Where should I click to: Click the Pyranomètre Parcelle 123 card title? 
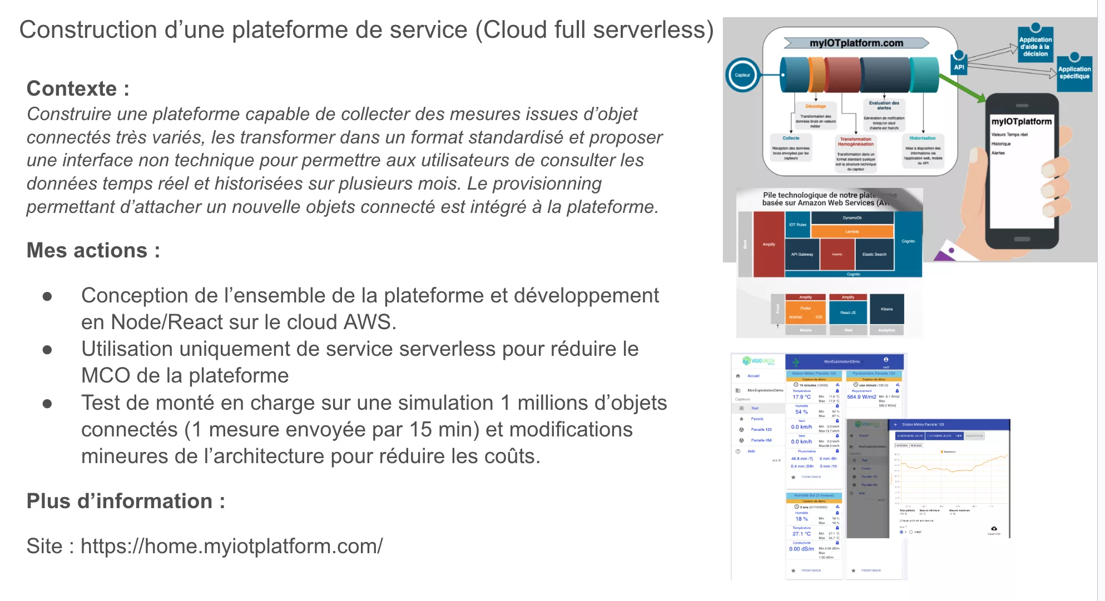(874, 374)
